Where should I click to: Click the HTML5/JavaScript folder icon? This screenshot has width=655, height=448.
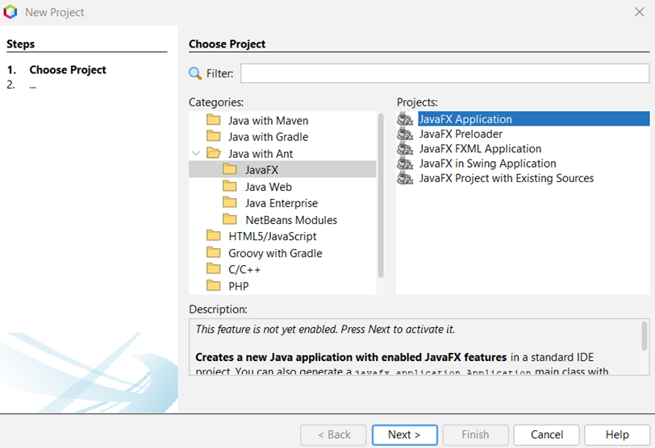coord(214,236)
